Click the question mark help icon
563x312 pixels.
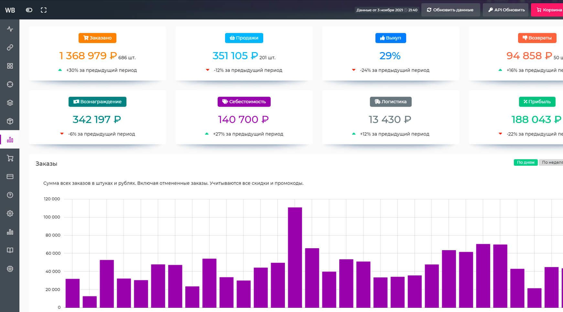tap(10, 195)
